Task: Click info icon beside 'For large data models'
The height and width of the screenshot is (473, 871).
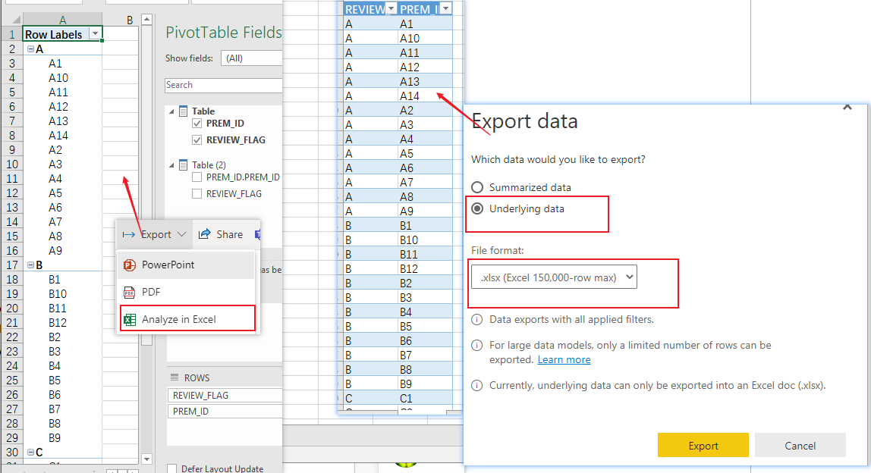Action: (476, 346)
